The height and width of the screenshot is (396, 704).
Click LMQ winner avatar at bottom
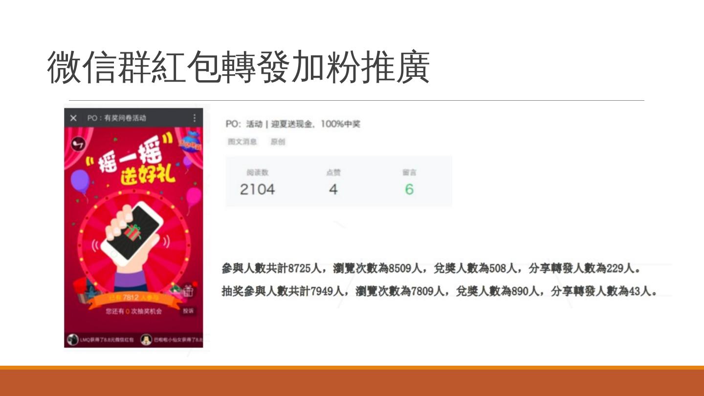point(73,339)
